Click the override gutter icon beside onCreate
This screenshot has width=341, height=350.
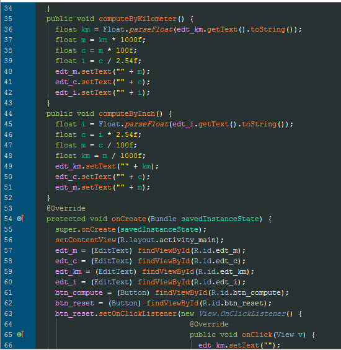coord(20,219)
